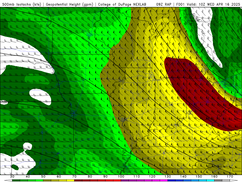Click the '5700' height contour label
Image resolution: width=242 pixels, height=182 pixels.
(x=4, y=102)
